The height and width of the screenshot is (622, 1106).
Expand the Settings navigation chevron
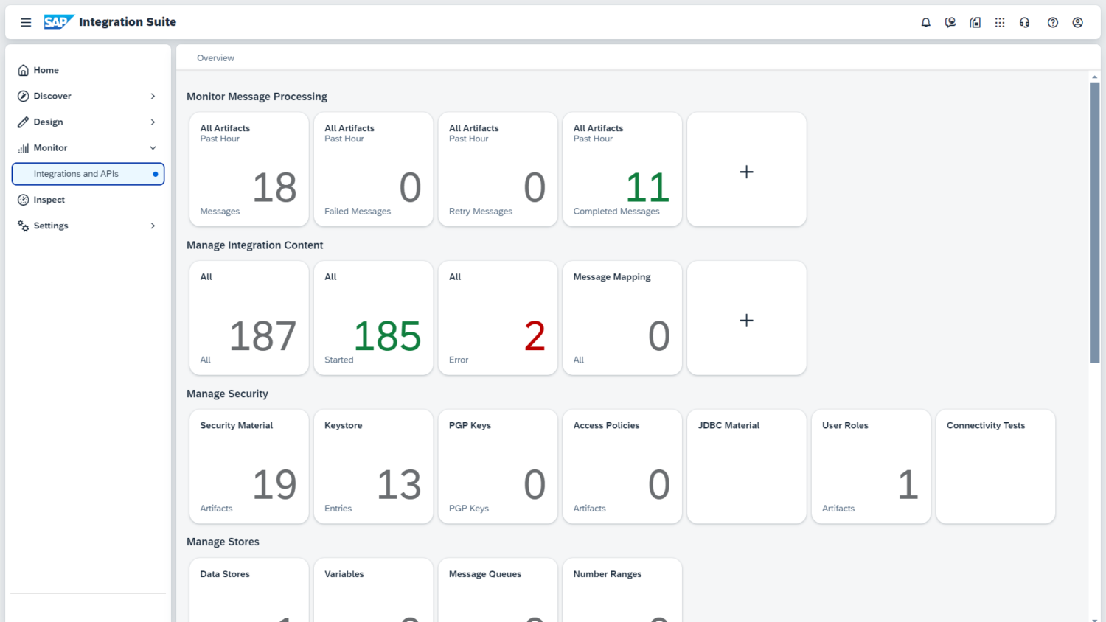point(153,226)
